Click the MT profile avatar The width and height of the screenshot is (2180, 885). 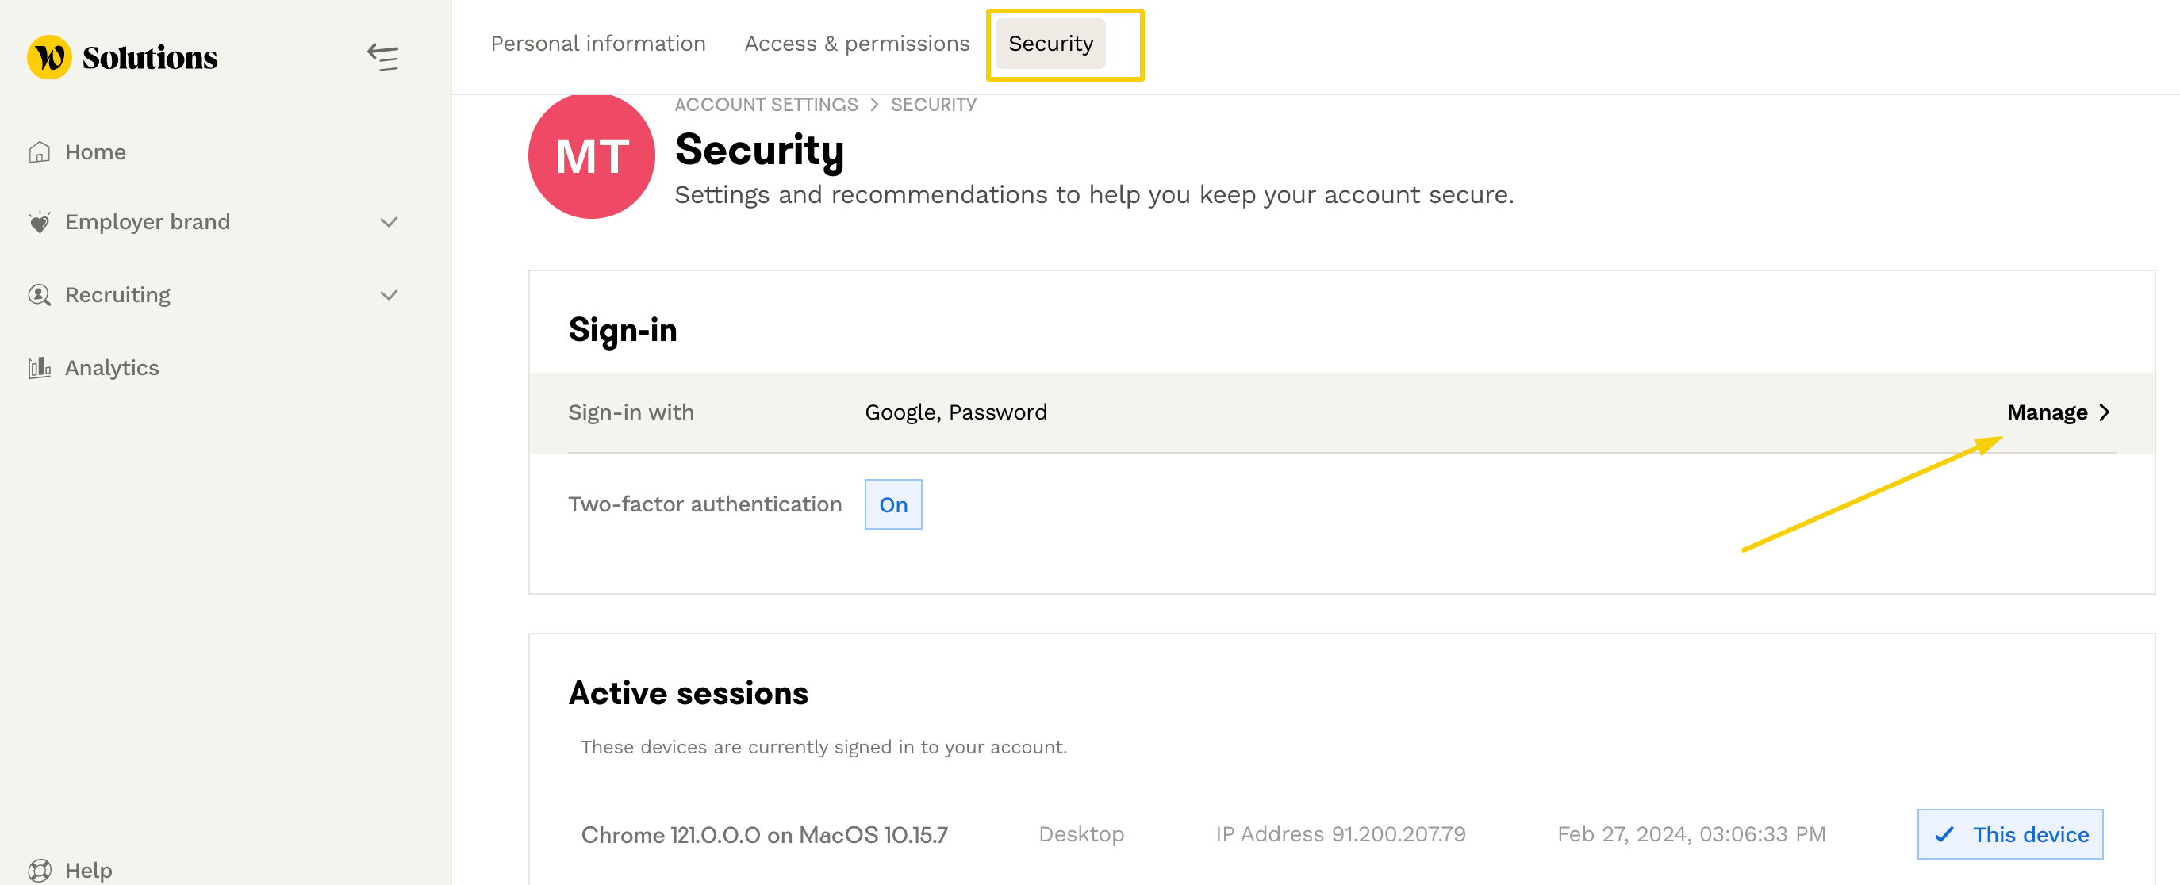591,156
